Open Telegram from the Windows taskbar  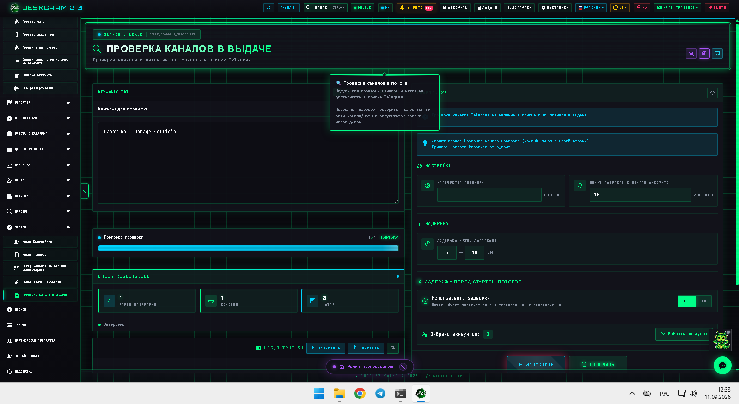380,393
